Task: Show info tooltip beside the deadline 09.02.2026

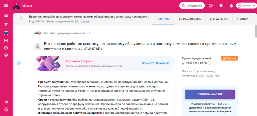Action: pyautogui.click(x=209, y=63)
